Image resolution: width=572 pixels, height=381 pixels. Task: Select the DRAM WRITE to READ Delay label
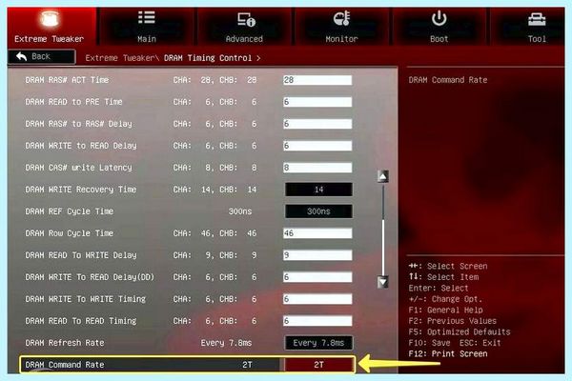(81, 146)
